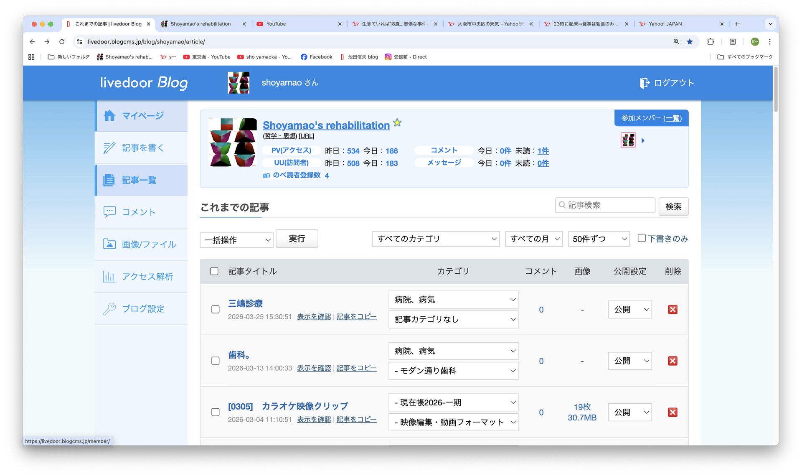
Task: Open the マイページ home icon in sidebar
Action: click(x=109, y=116)
